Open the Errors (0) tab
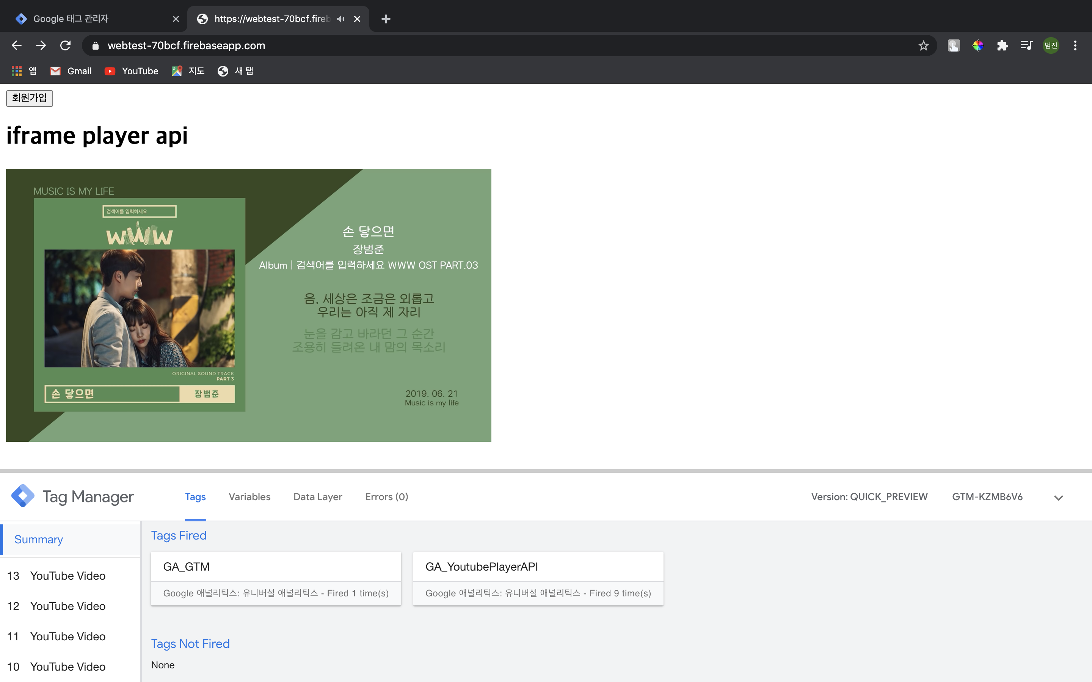The image size is (1092, 682). point(387,497)
